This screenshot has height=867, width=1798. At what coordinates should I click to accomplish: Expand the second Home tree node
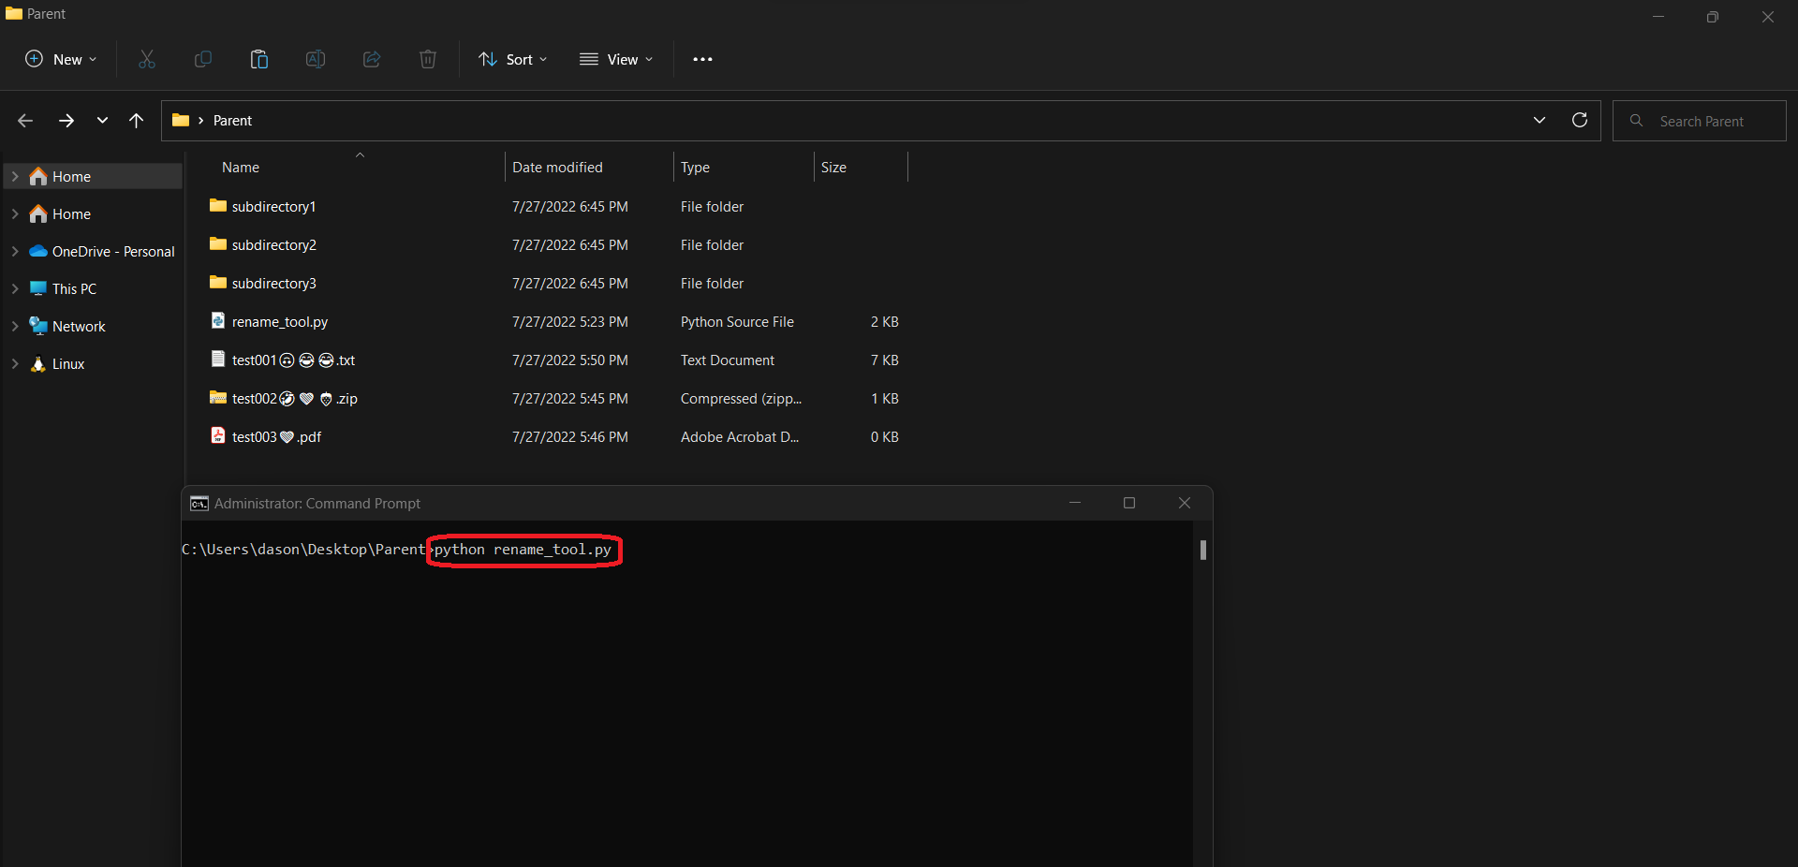15,213
